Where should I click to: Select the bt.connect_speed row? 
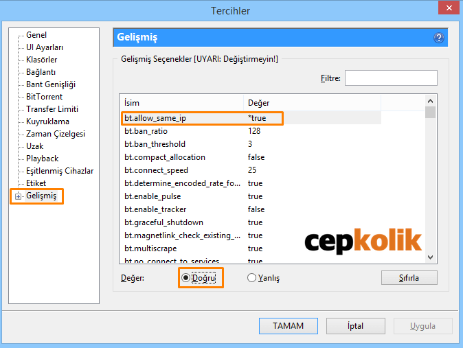tap(251, 170)
